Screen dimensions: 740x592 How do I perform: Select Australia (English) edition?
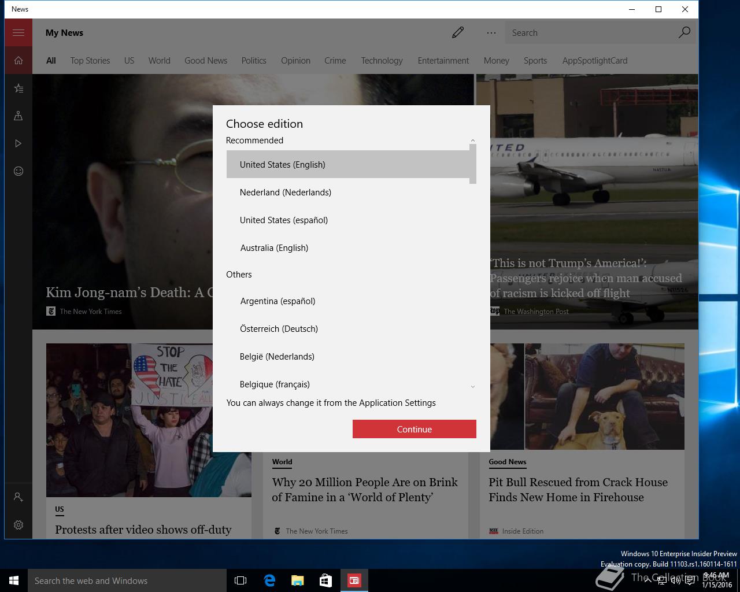[x=348, y=247]
